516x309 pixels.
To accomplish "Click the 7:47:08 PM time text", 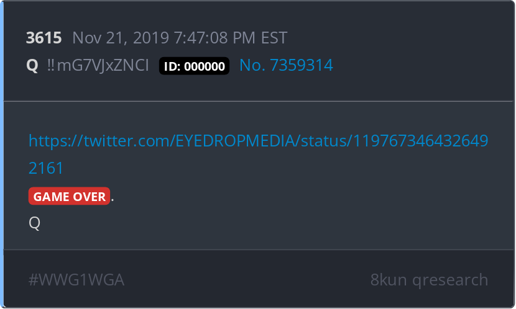I will click(214, 38).
